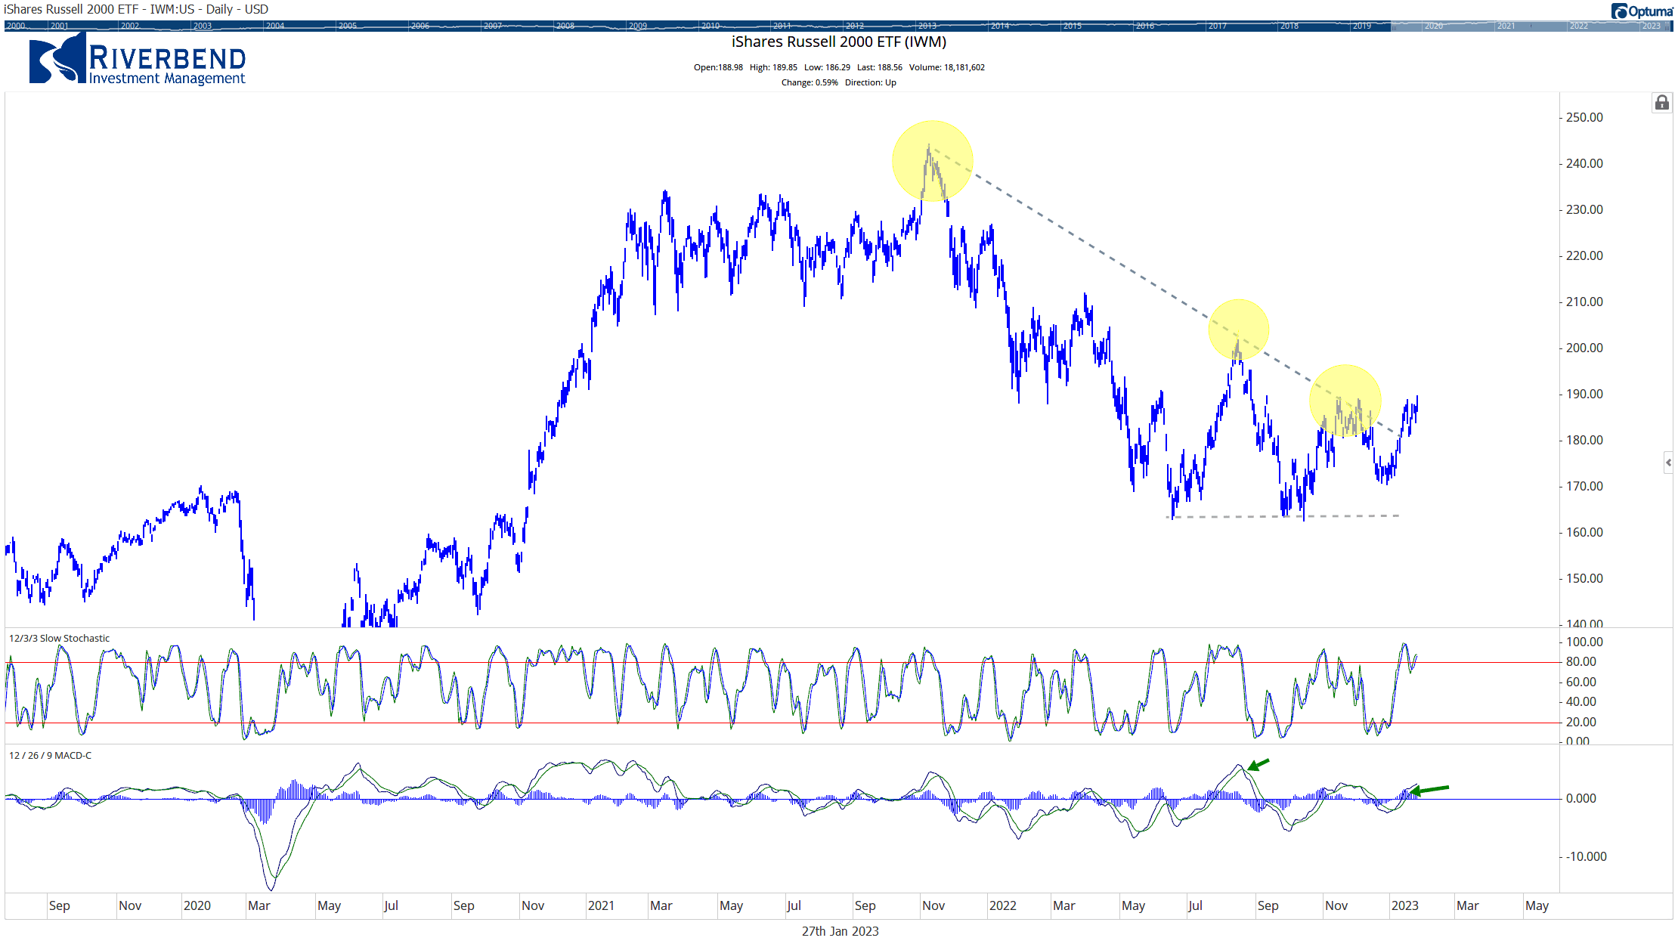Viewport: 1678px width, 944px height.
Task: Click the -10.000 MACD axis label
Action: 1586,856
